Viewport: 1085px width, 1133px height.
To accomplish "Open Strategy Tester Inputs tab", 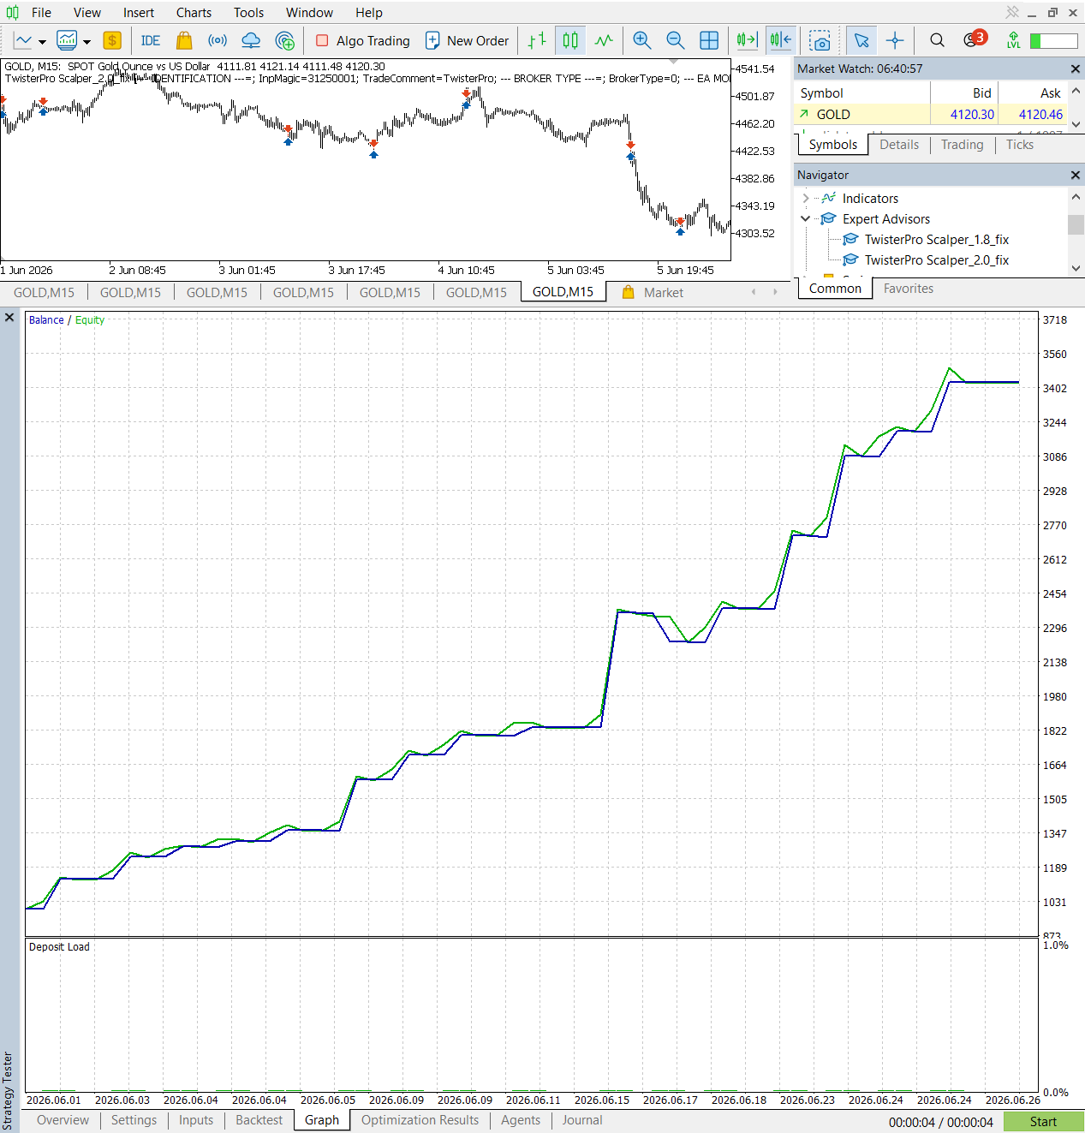I will point(196,1120).
